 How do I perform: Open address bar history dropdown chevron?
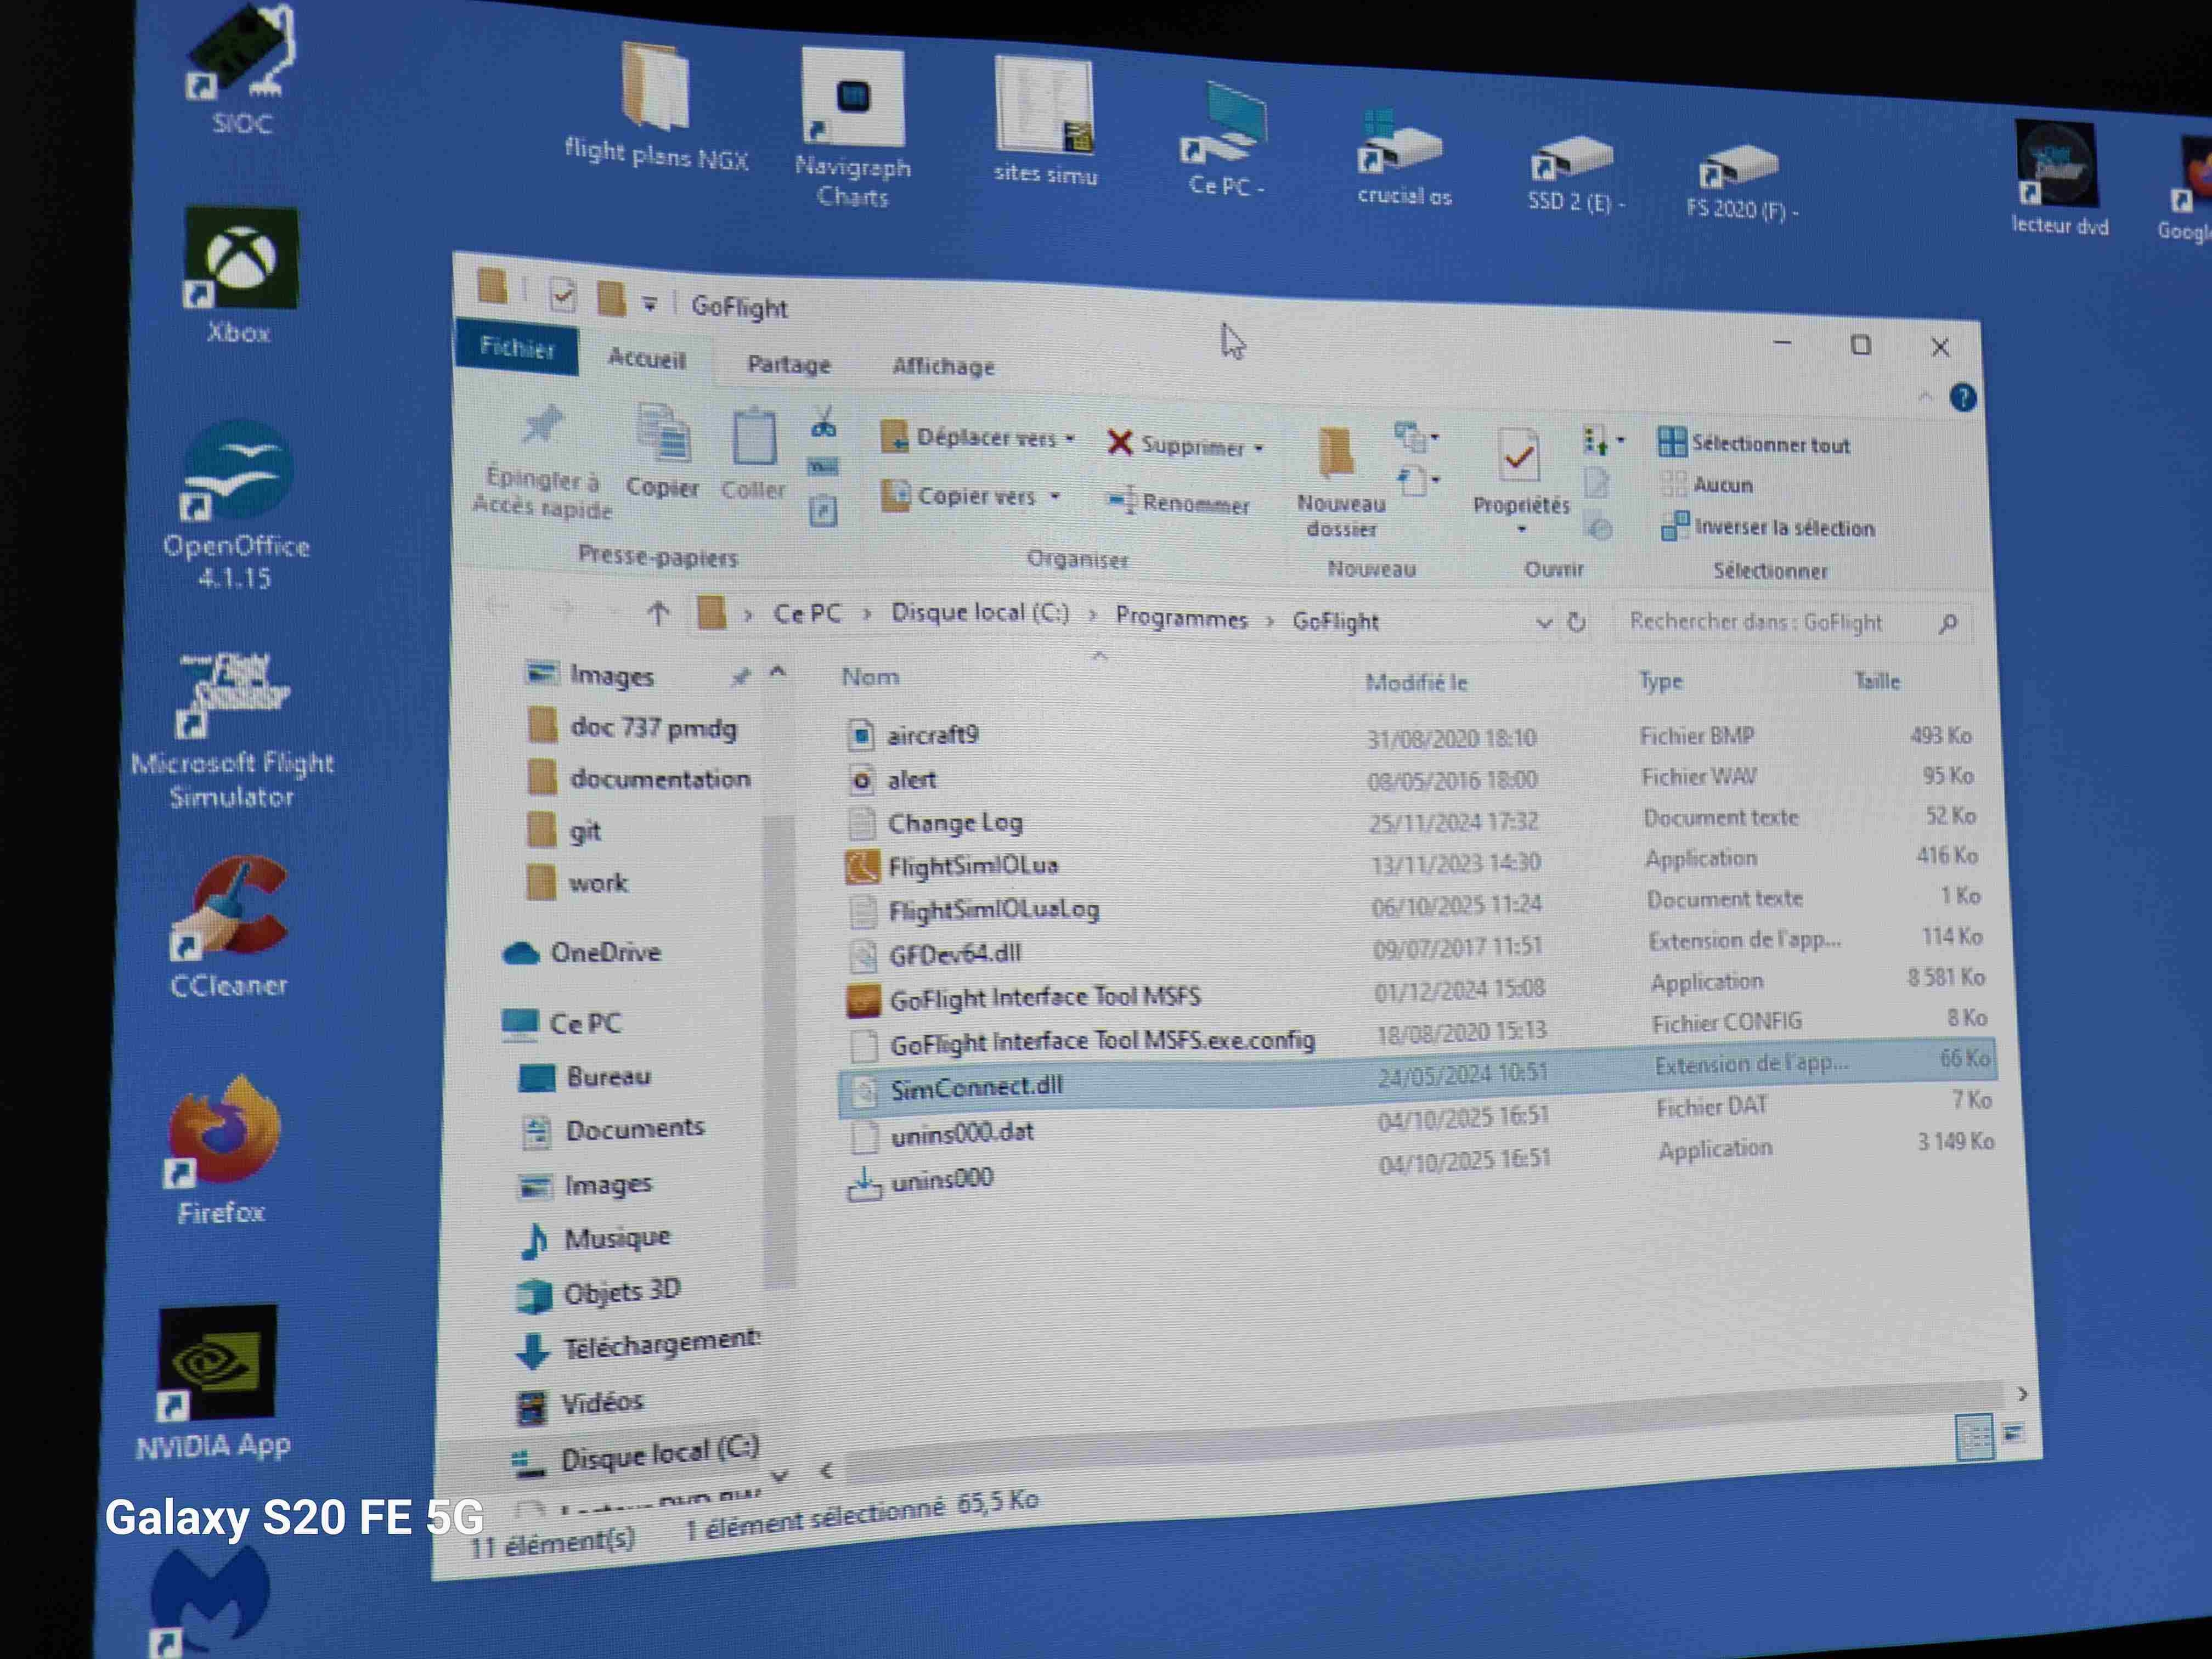click(x=1543, y=623)
